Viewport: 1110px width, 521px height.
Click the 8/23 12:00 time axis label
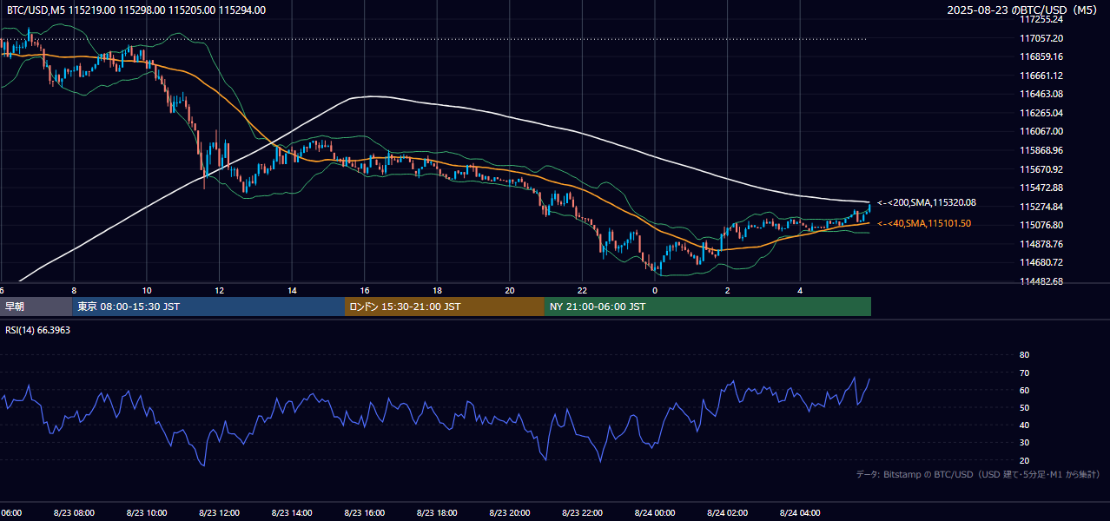point(219,512)
